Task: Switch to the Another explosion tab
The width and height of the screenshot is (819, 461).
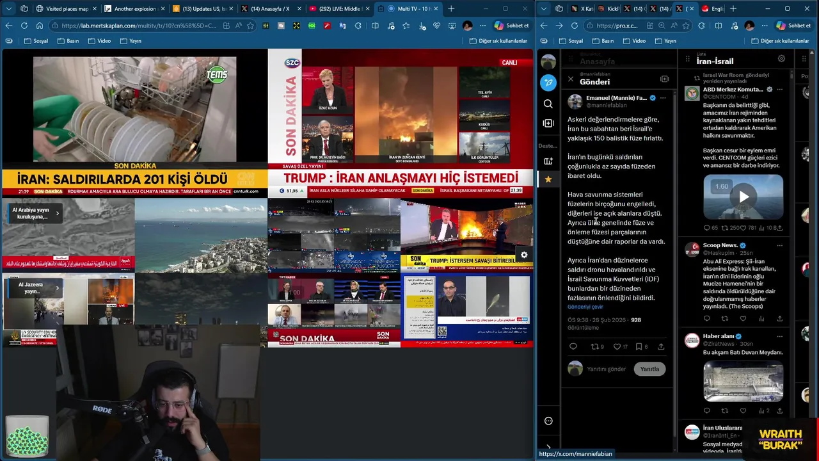Action: (x=134, y=9)
